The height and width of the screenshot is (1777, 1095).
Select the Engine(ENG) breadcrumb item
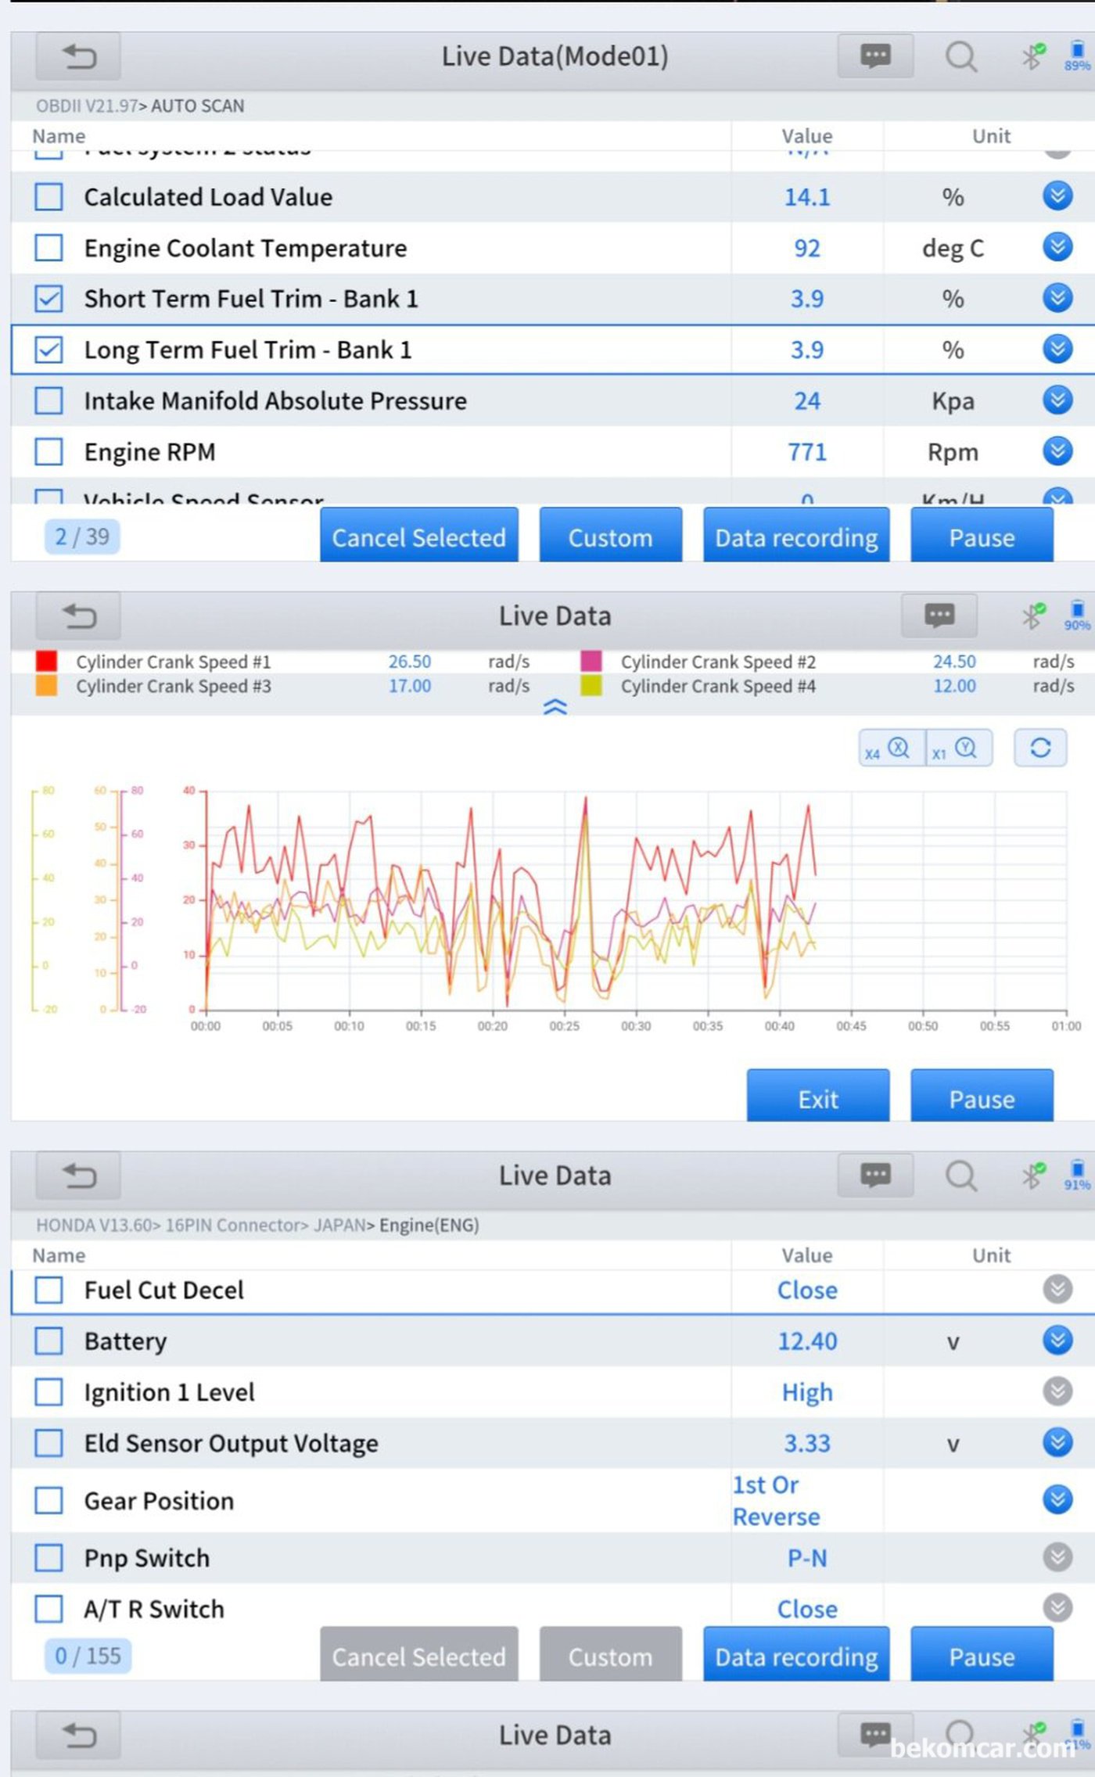pyautogui.click(x=429, y=1226)
